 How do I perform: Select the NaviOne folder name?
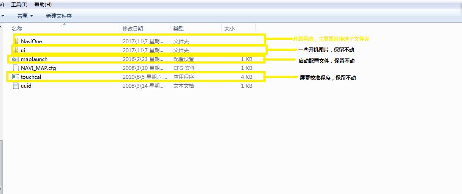coord(31,41)
